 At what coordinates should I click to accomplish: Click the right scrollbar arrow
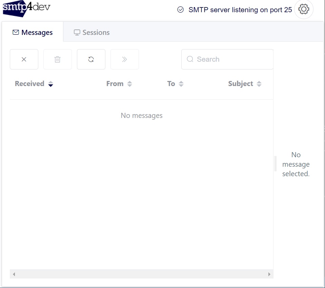[x=269, y=274]
